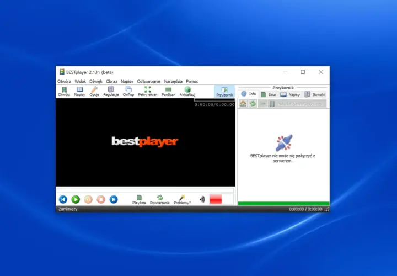Click the BESTplayer title bar app icon
397x276 pixels.
tap(62, 72)
